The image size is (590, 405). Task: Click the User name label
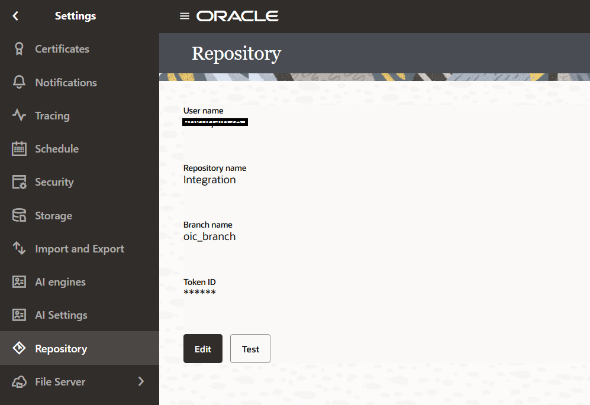pyautogui.click(x=203, y=111)
